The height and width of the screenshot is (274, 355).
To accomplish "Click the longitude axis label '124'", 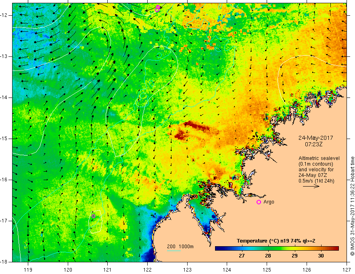I will pos(227,270).
